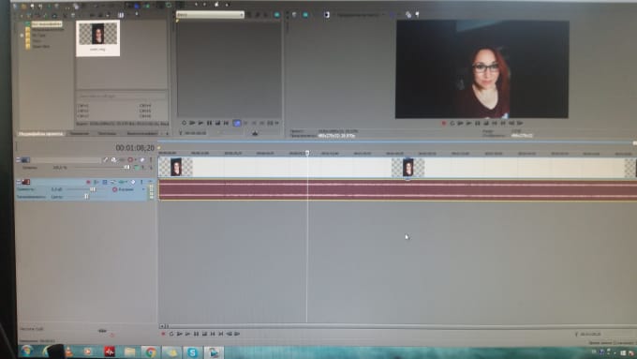The height and width of the screenshot is (359, 637).
Task: Open Chrome from the taskbar
Action: 151,352
